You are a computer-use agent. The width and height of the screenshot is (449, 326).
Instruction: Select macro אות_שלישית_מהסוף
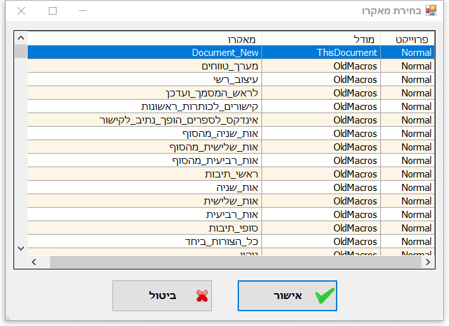pyautogui.click(x=145, y=147)
